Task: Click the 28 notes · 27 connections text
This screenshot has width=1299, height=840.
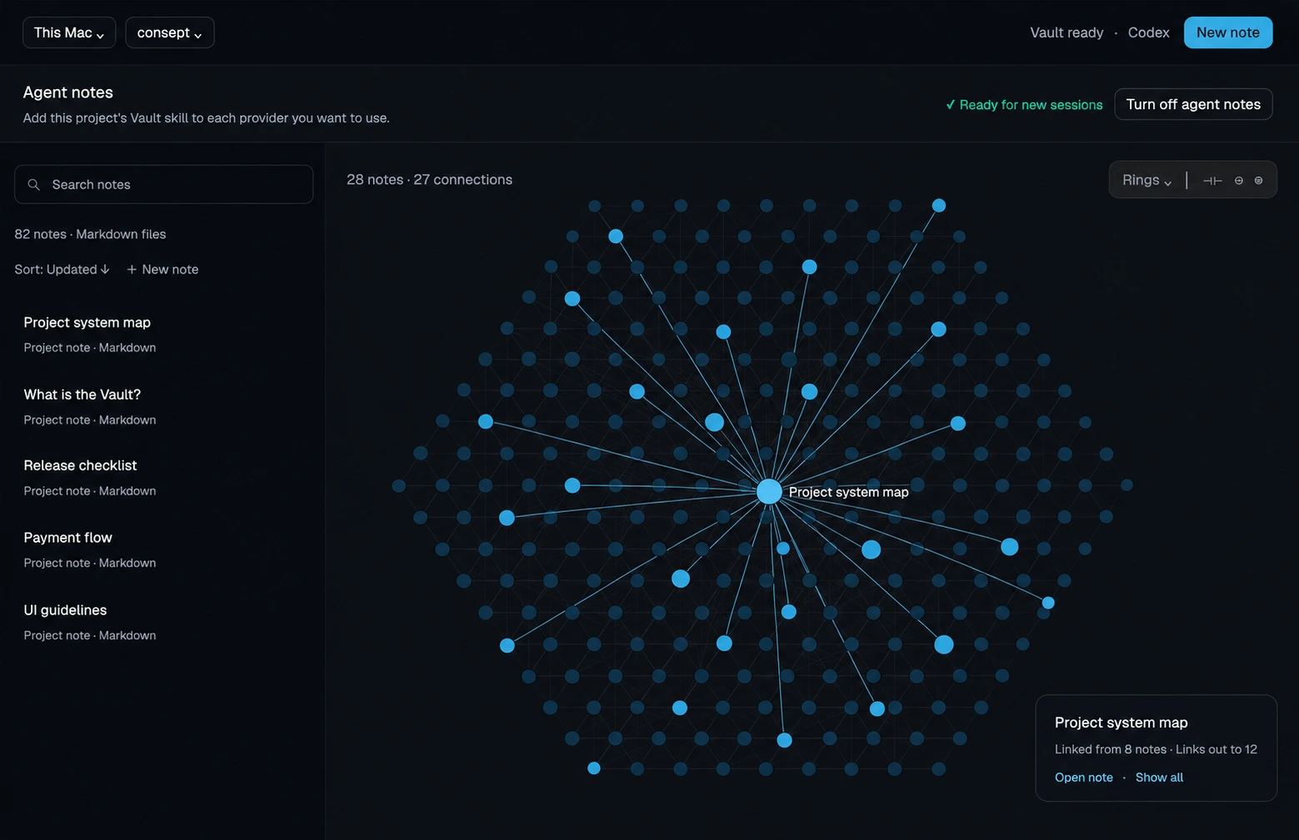Action: (x=429, y=180)
